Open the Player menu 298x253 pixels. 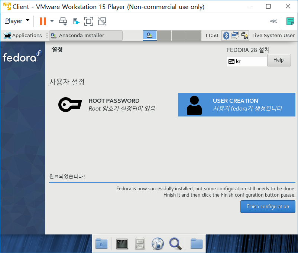click(17, 21)
